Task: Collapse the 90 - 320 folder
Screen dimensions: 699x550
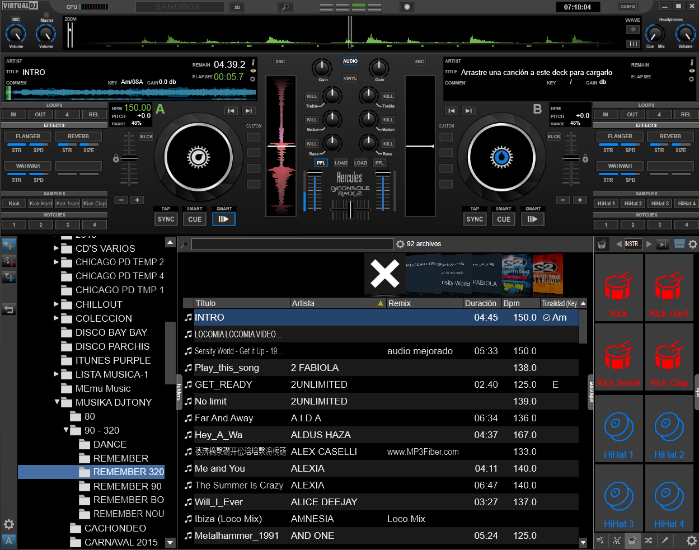Action: pos(65,430)
